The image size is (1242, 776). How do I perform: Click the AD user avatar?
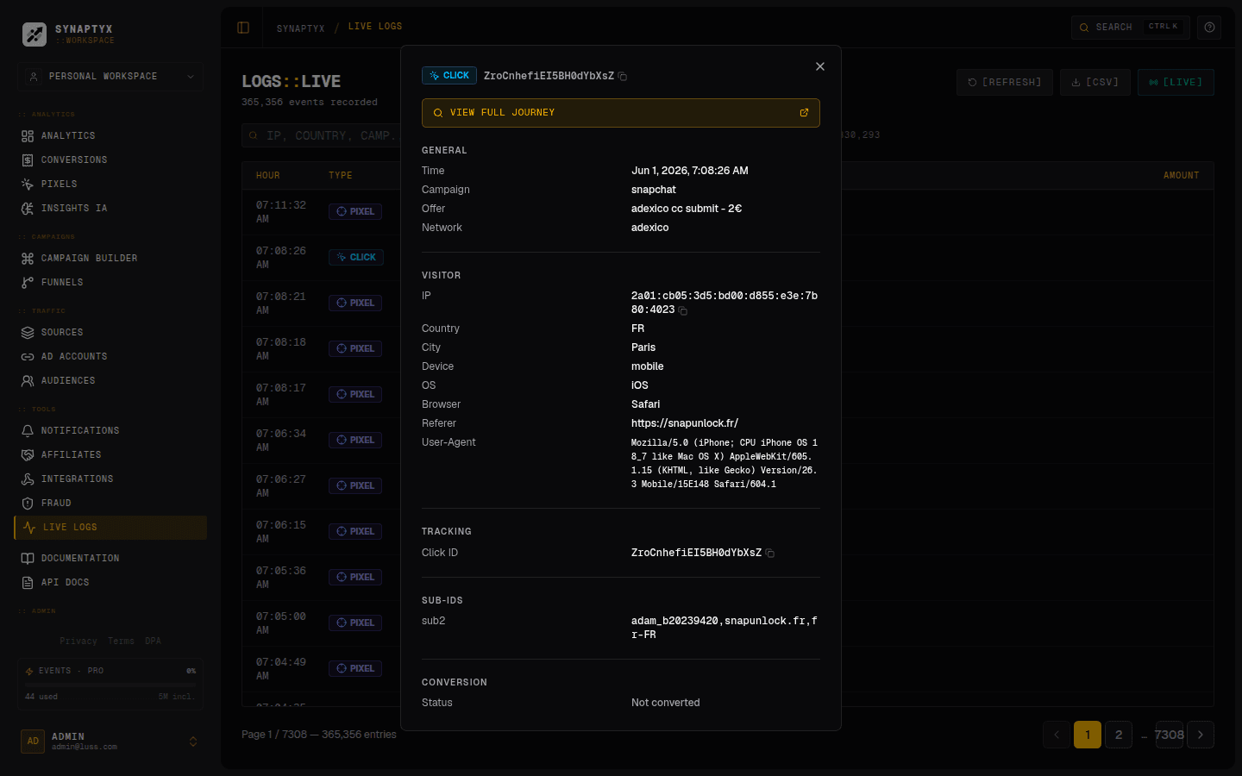point(33,742)
